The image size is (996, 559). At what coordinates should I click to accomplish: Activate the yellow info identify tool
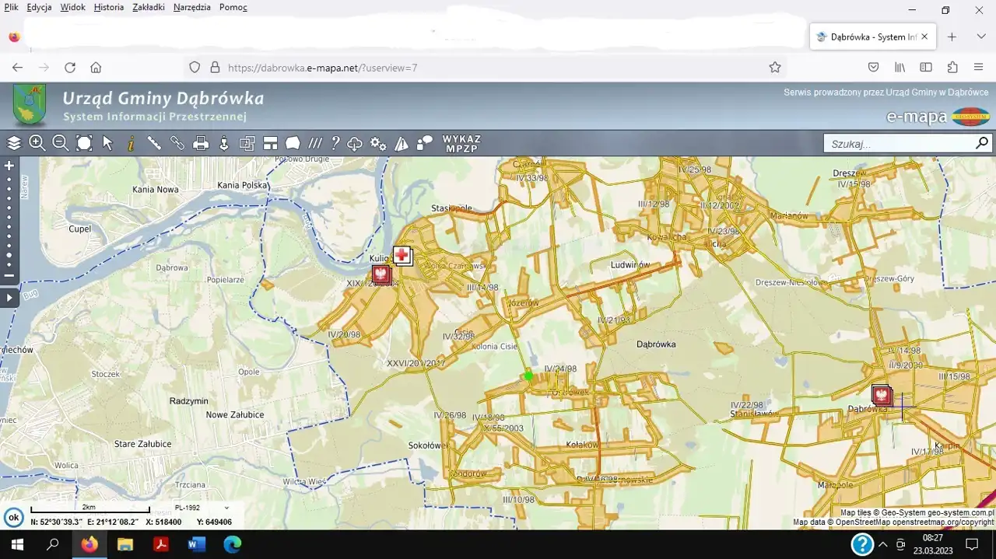(x=131, y=143)
